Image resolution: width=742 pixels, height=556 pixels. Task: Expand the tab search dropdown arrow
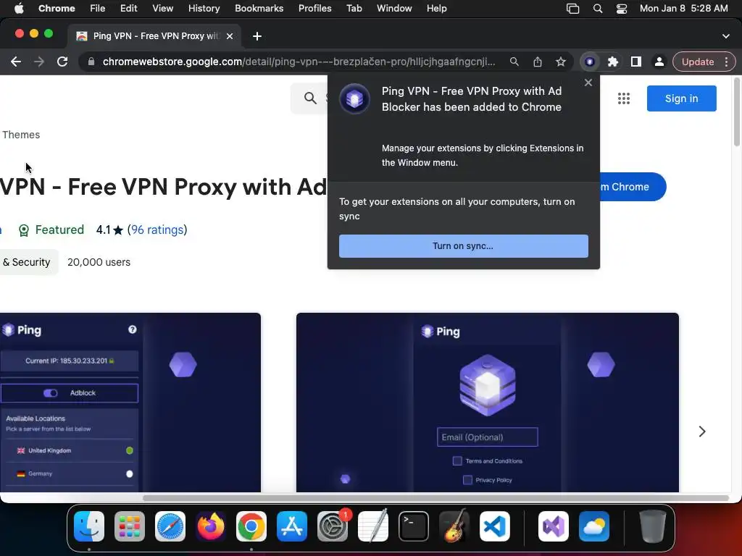pos(726,36)
